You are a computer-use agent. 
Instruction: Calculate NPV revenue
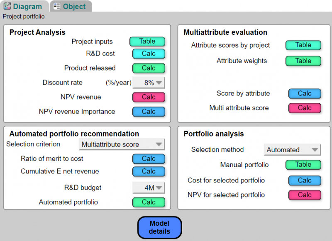pos(149,97)
